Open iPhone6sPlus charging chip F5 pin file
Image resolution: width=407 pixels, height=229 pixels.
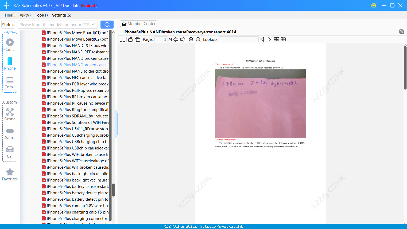pyautogui.click(x=75, y=212)
